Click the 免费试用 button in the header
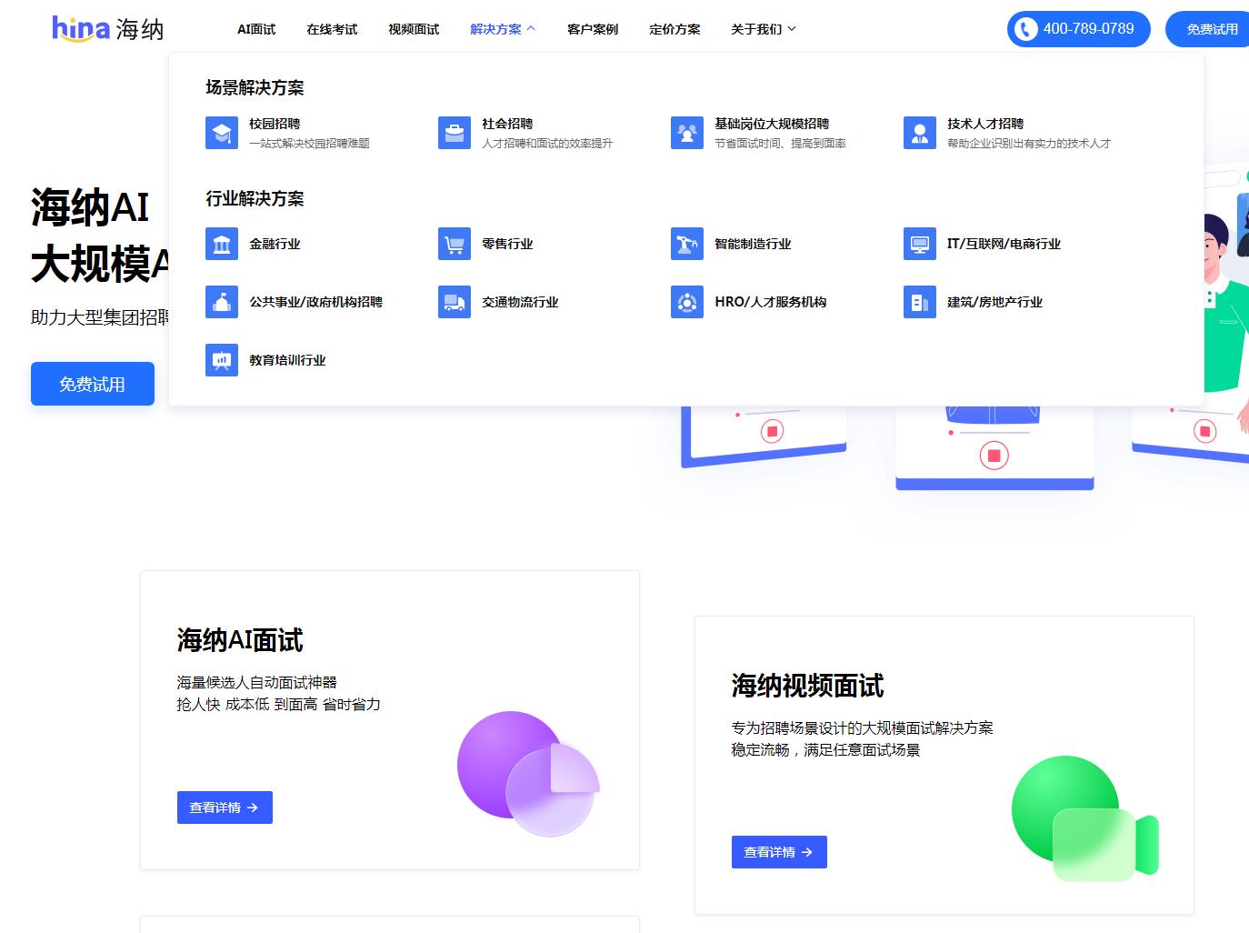 pyautogui.click(x=1208, y=29)
